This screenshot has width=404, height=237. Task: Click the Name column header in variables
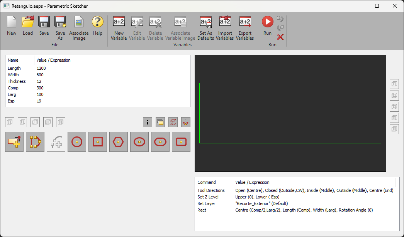13,60
